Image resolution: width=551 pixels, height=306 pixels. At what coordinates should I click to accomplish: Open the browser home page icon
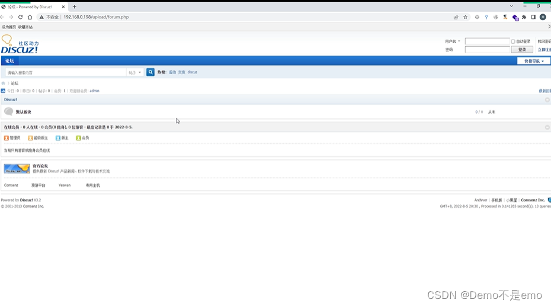coord(30,17)
